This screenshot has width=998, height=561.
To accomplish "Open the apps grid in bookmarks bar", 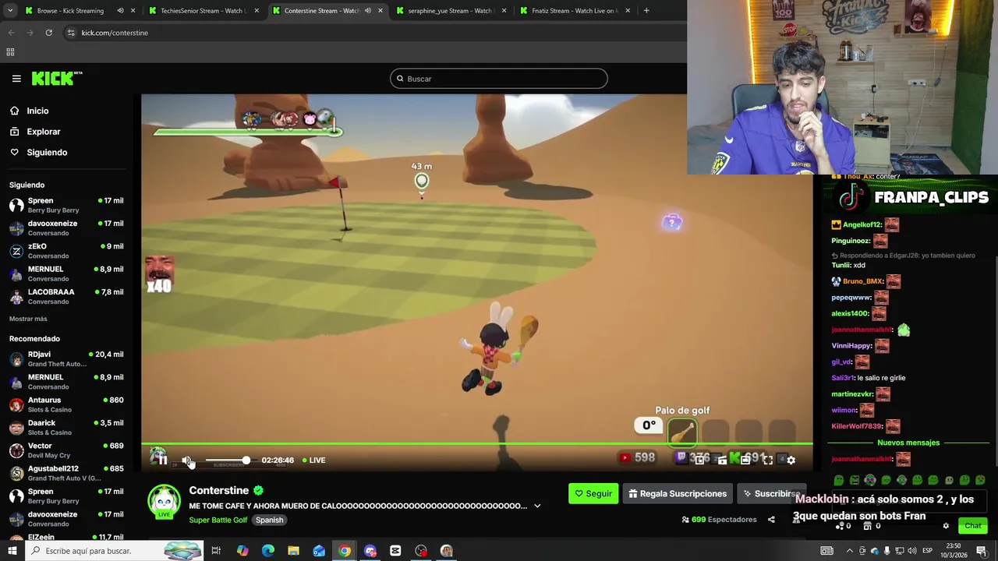I will [x=10, y=52].
